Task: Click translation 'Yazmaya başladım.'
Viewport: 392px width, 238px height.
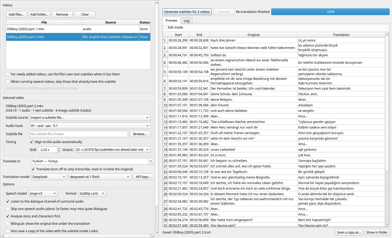Action: pyautogui.click(x=341, y=161)
